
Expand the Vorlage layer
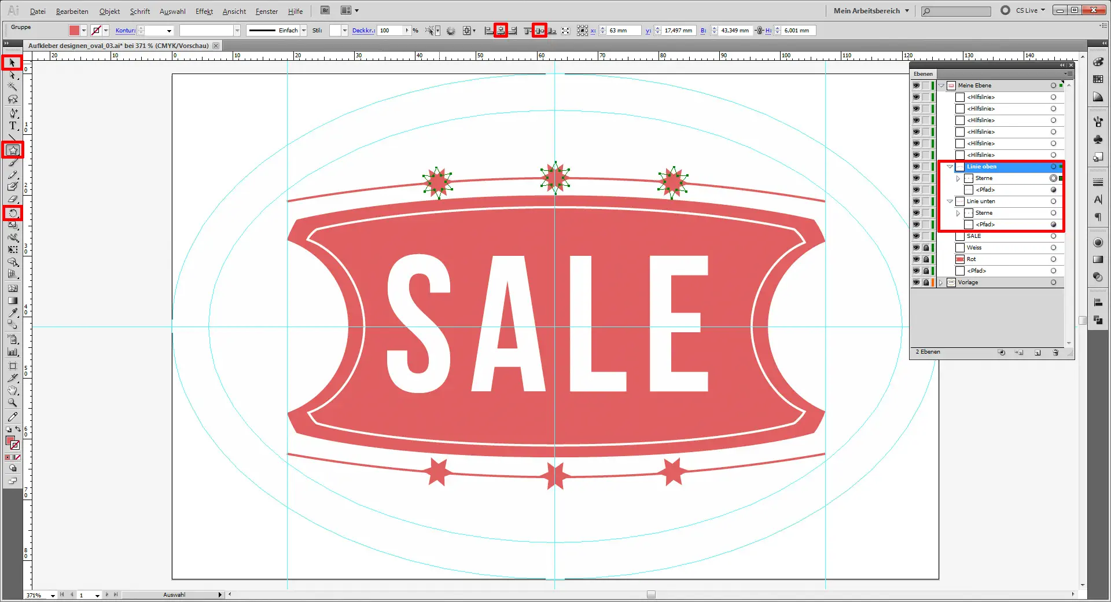point(941,282)
